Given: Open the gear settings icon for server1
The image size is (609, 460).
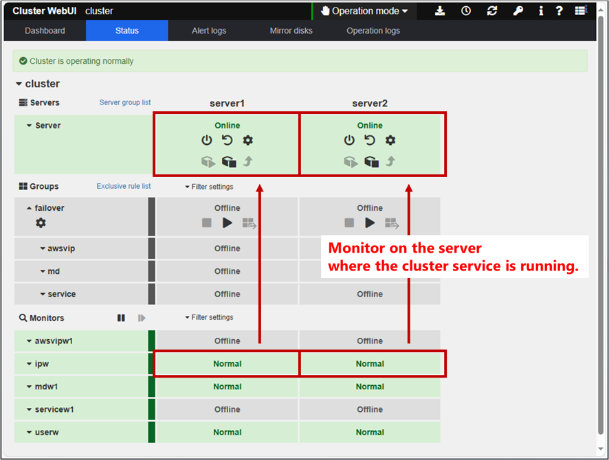Looking at the screenshot, I should (248, 141).
